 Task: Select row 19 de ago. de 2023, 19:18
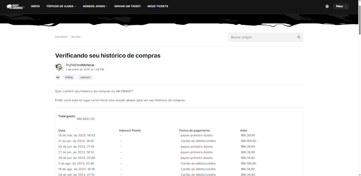(179, 169)
